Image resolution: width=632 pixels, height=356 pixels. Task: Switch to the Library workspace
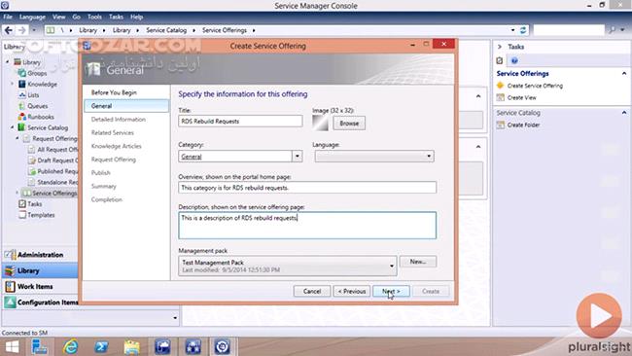(x=40, y=271)
